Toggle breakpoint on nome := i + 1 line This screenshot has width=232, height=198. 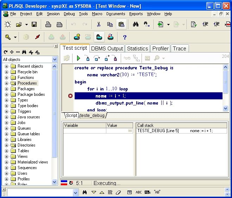70,96
